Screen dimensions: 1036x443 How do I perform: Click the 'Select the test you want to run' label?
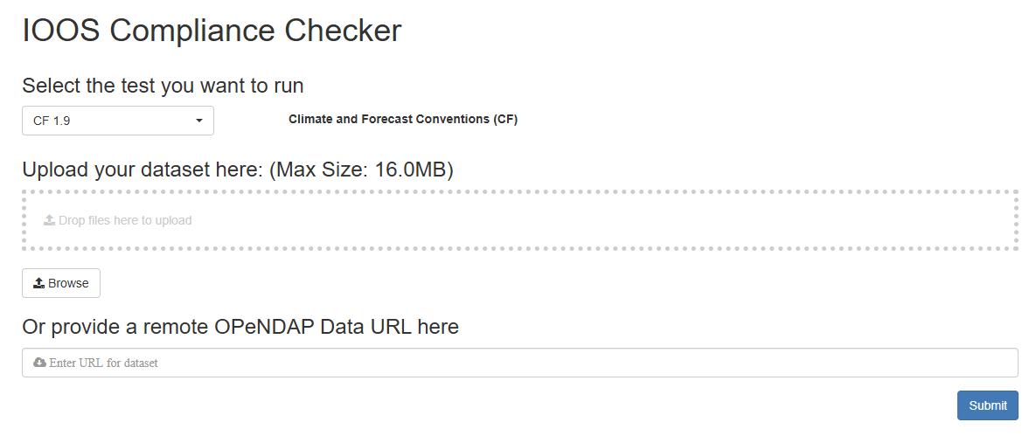(163, 86)
